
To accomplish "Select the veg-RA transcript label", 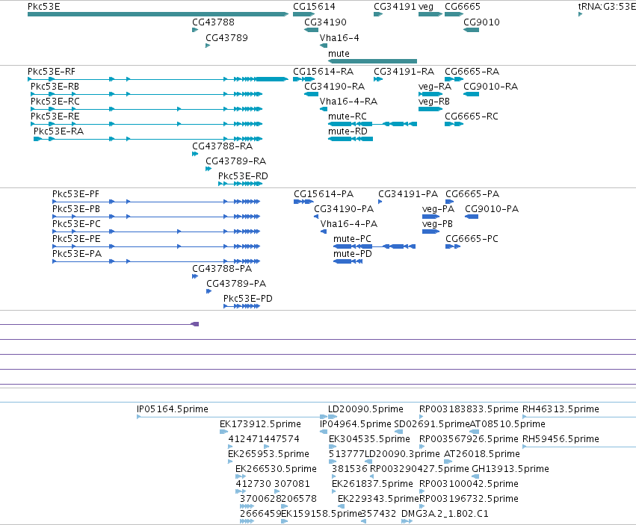I will tap(435, 87).
